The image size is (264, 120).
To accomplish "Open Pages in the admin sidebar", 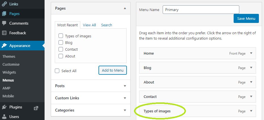I will (x=14, y=14).
